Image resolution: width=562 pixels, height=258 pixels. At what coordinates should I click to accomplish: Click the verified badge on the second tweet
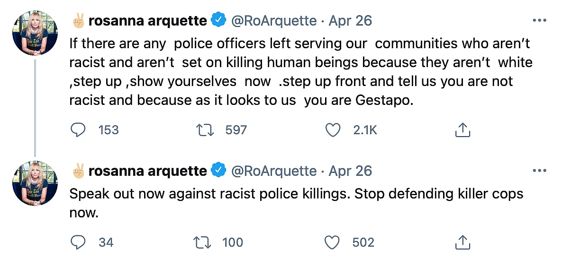pyautogui.click(x=218, y=171)
